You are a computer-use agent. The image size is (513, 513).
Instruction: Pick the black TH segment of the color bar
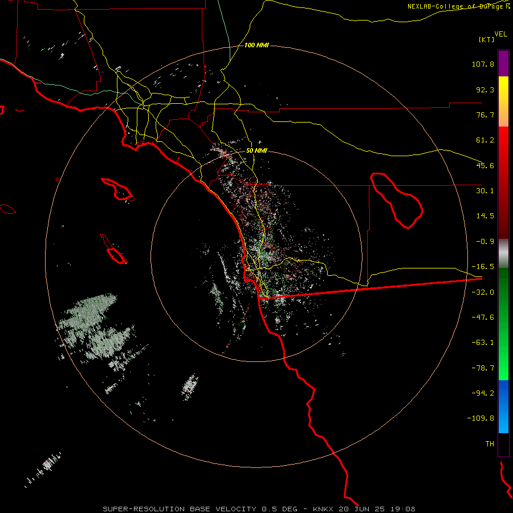pos(503,445)
